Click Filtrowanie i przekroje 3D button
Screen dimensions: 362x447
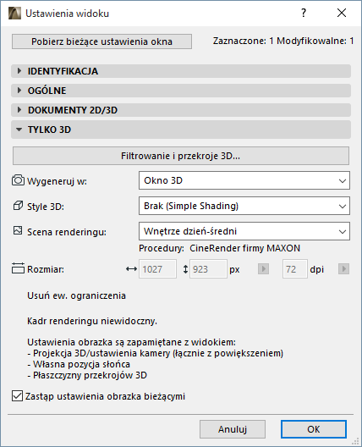point(180,156)
